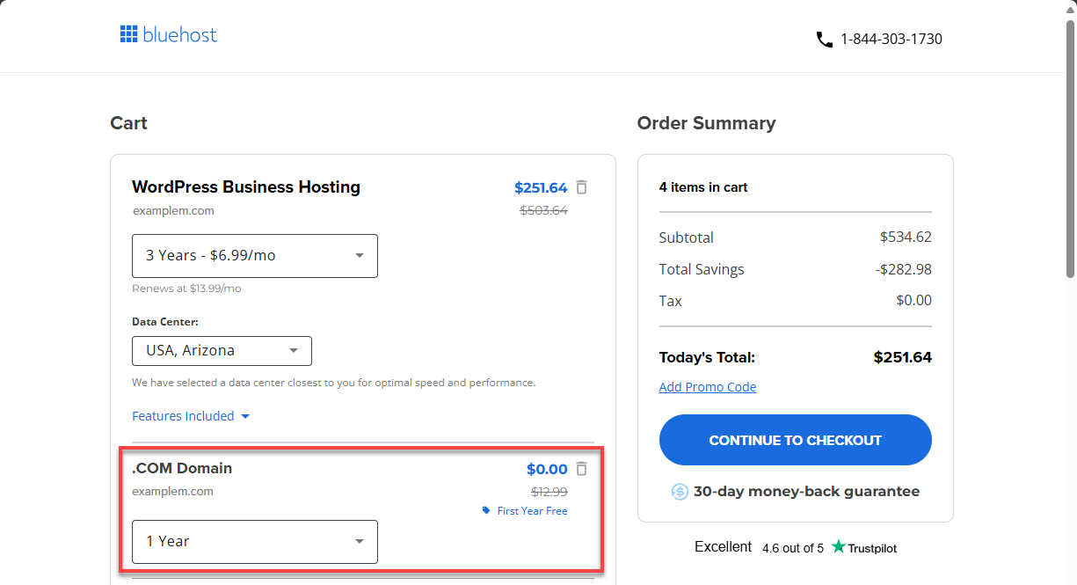
Task: Click the grid icon in the Bluehost logo
Action: pos(128,33)
